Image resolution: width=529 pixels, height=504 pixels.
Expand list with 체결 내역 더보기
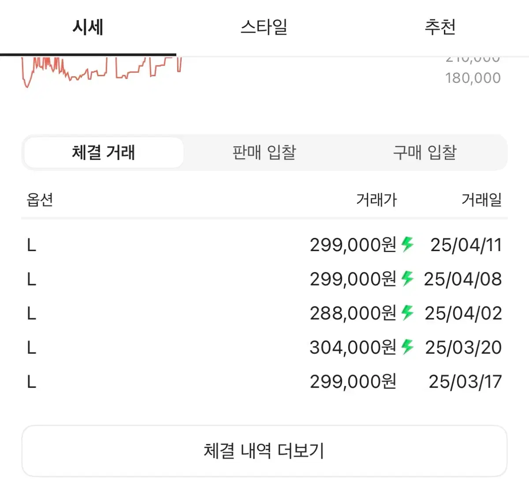pyautogui.click(x=264, y=451)
